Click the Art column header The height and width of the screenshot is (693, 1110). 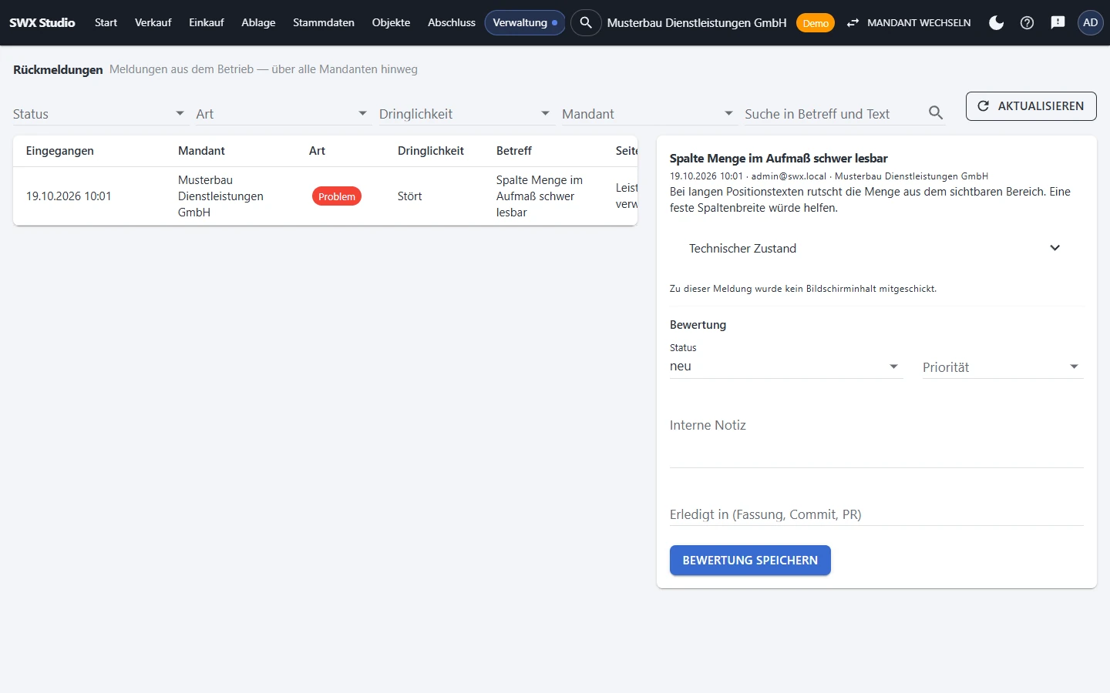coord(317,151)
